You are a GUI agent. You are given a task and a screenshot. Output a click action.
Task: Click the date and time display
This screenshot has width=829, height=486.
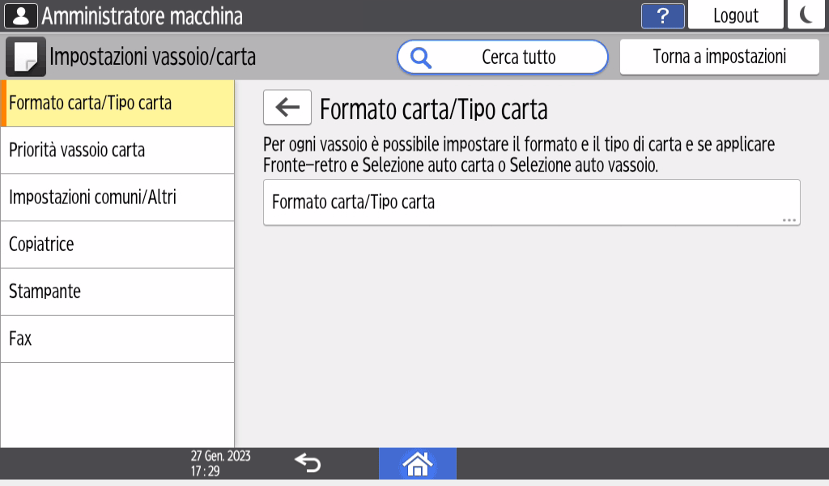point(219,463)
